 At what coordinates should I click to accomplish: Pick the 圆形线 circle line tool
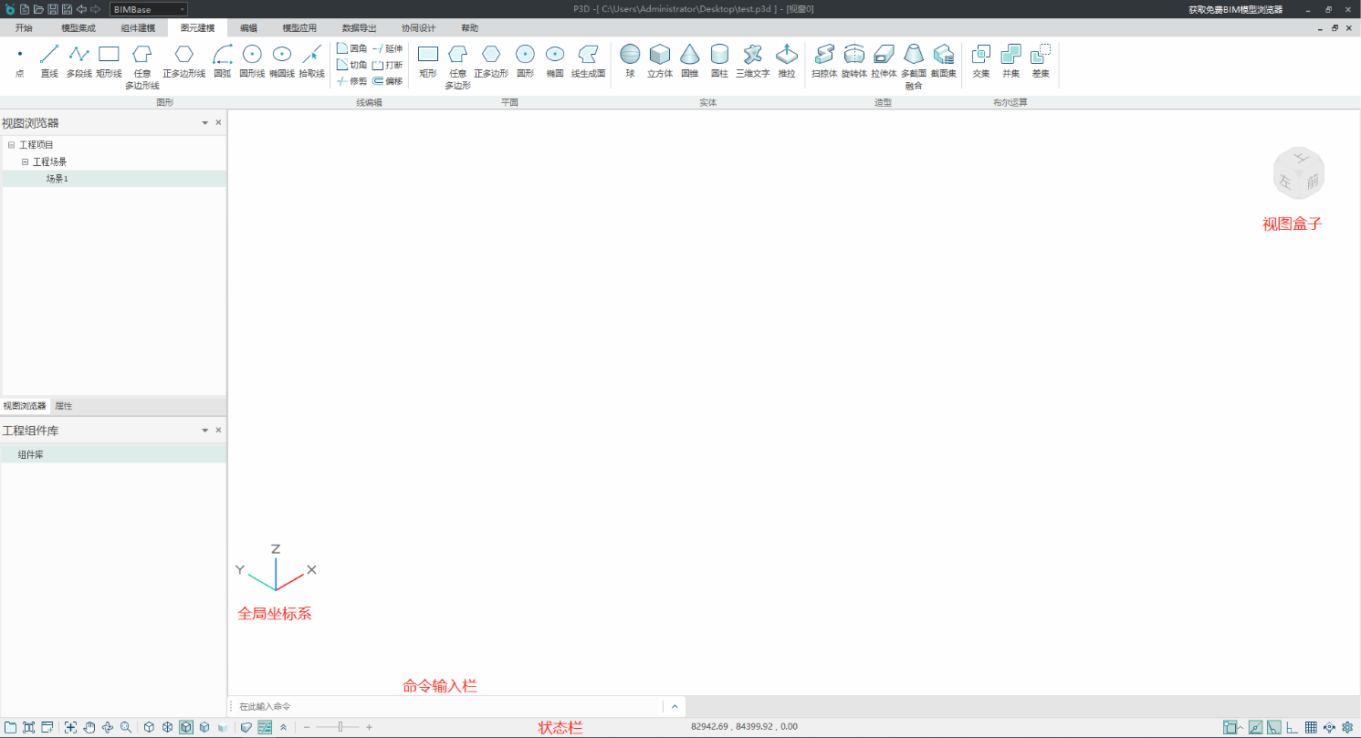point(252,61)
